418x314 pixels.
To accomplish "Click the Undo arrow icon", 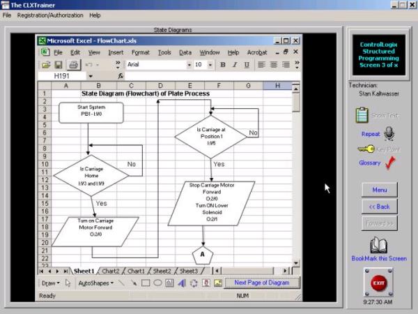I will point(88,65).
